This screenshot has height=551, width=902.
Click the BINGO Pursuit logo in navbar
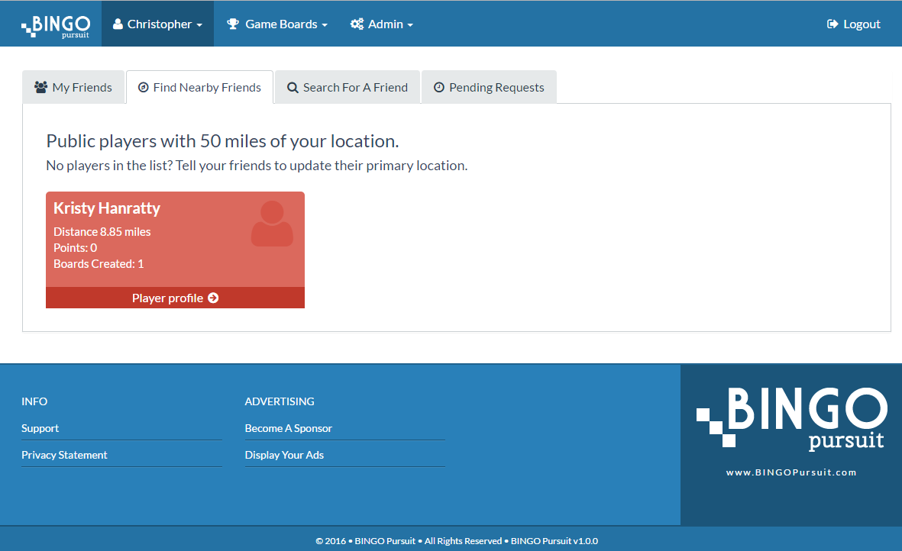click(56, 24)
